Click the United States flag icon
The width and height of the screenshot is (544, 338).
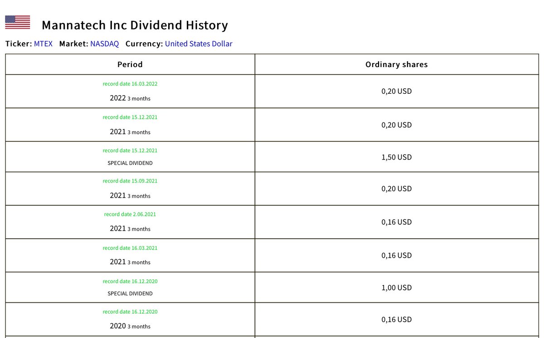18,22
